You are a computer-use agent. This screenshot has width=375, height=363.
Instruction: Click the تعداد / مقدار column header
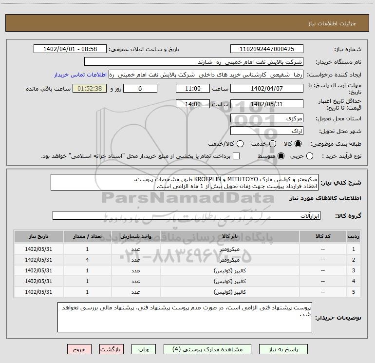(87, 236)
